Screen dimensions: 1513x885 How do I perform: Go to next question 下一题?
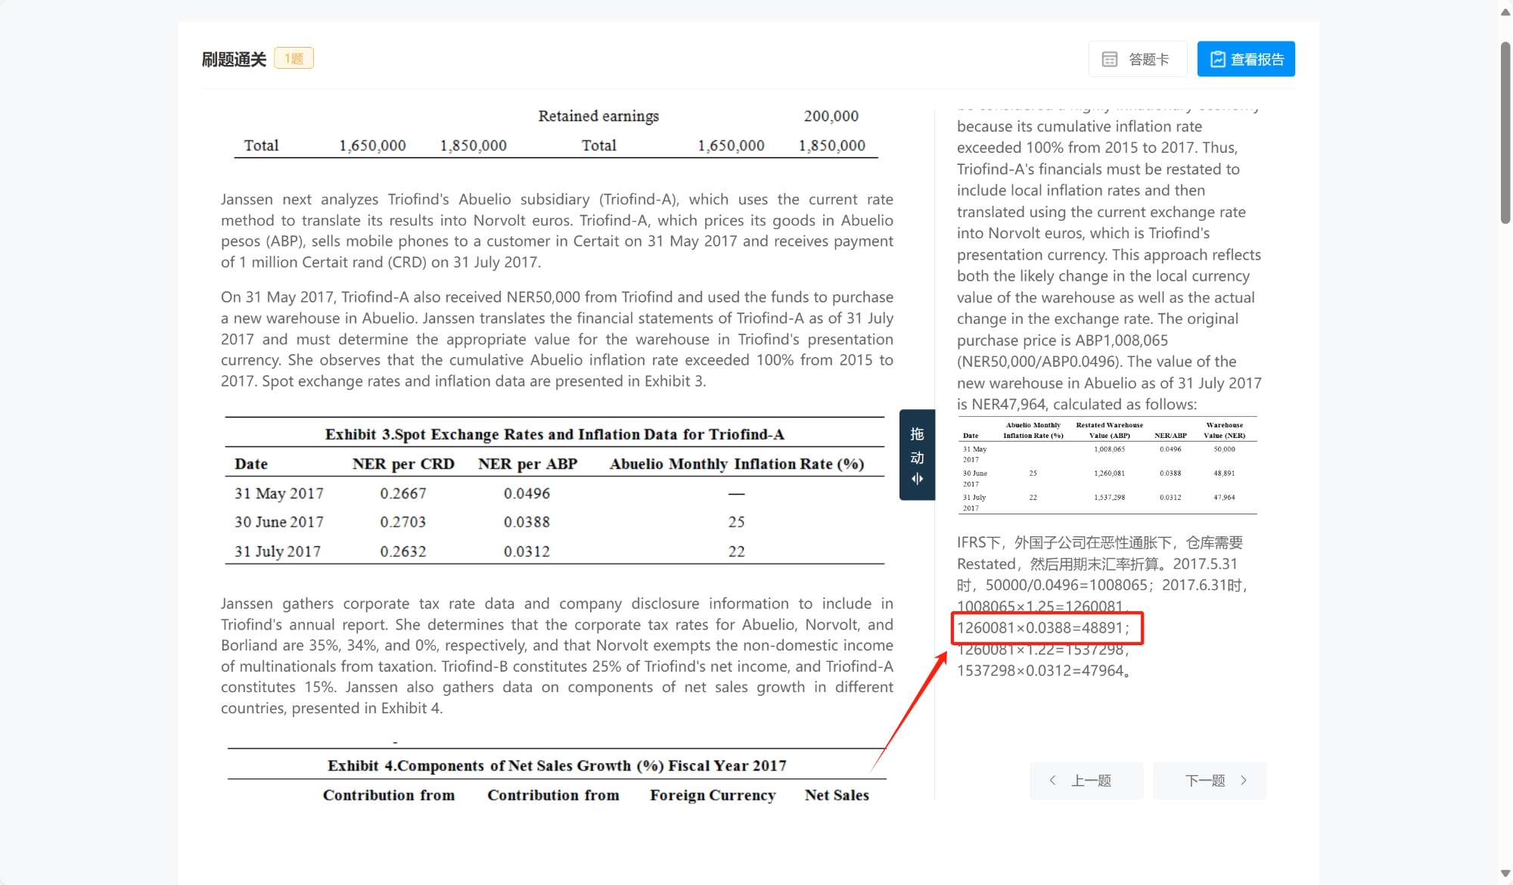tap(1209, 781)
